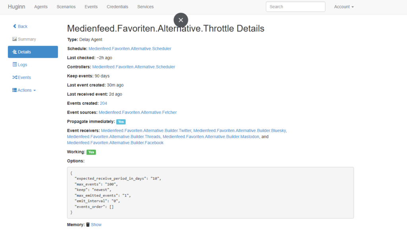
Task: Open the Services navbar item
Action: tap(145, 7)
